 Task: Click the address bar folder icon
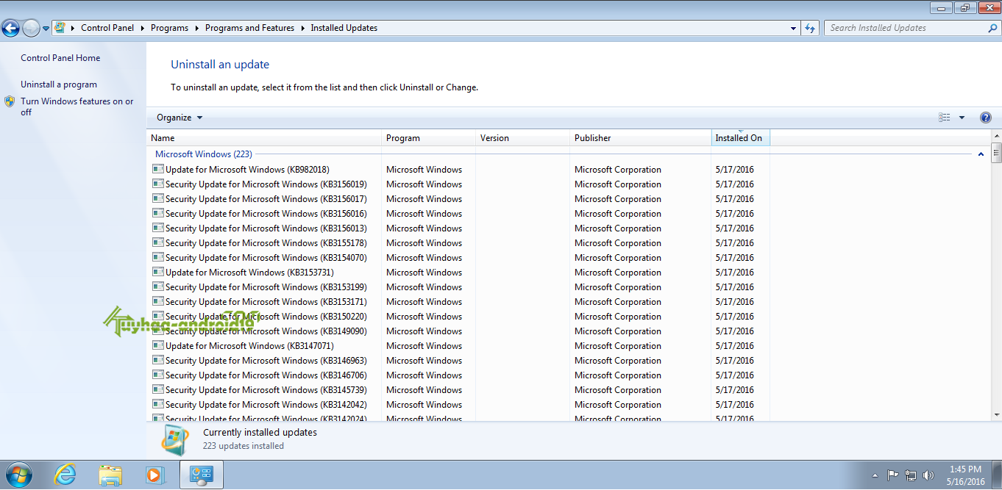(60, 28)
